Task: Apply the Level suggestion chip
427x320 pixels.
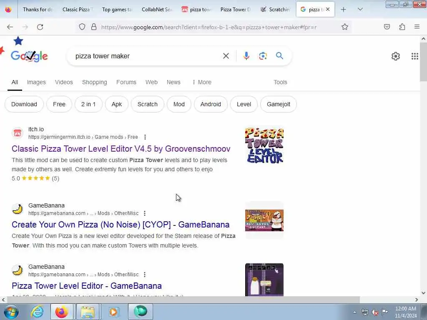Action: click(x=244, y=104)
